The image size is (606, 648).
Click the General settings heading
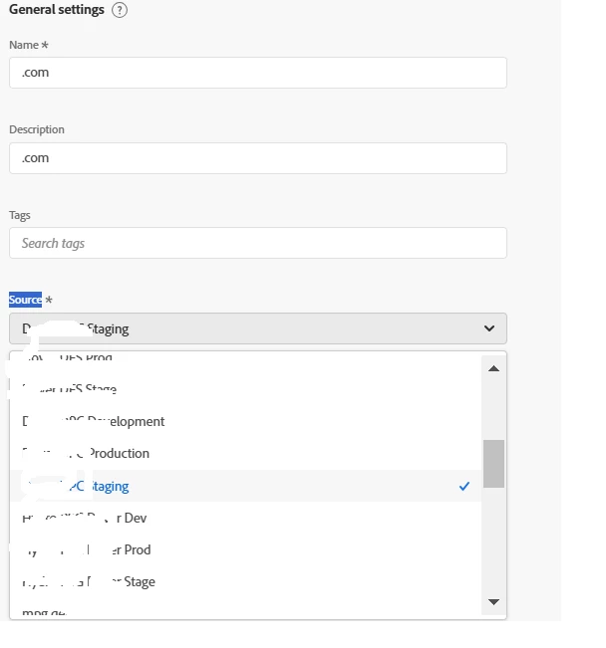click(x=56, y=10)
